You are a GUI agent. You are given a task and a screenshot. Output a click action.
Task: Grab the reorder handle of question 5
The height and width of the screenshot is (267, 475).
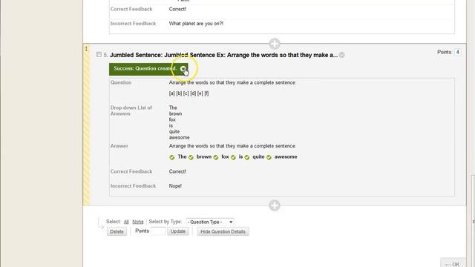click(x=86, y=49)
